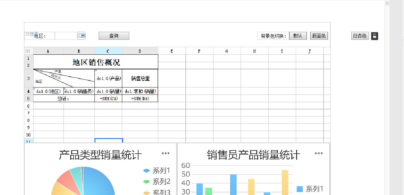This screenshot has width=404, height=195.
Task: Switch background to 蔚蓝色
Action: click(x=319, y=36)
